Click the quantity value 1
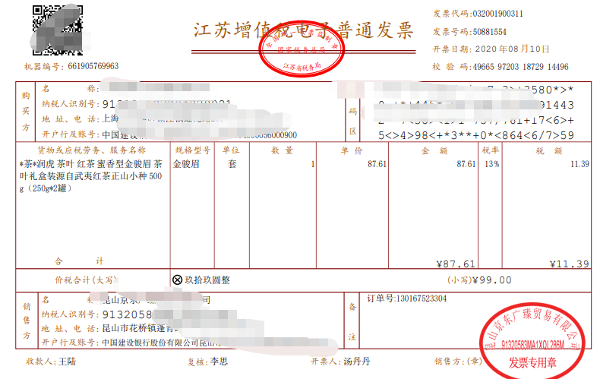Screen dimensions: 600x379 click(x=313, y=164)
